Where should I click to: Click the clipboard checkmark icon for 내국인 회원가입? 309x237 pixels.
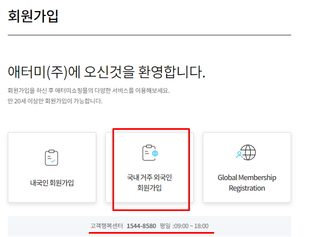pyautogui.click(x=51, y=158)
